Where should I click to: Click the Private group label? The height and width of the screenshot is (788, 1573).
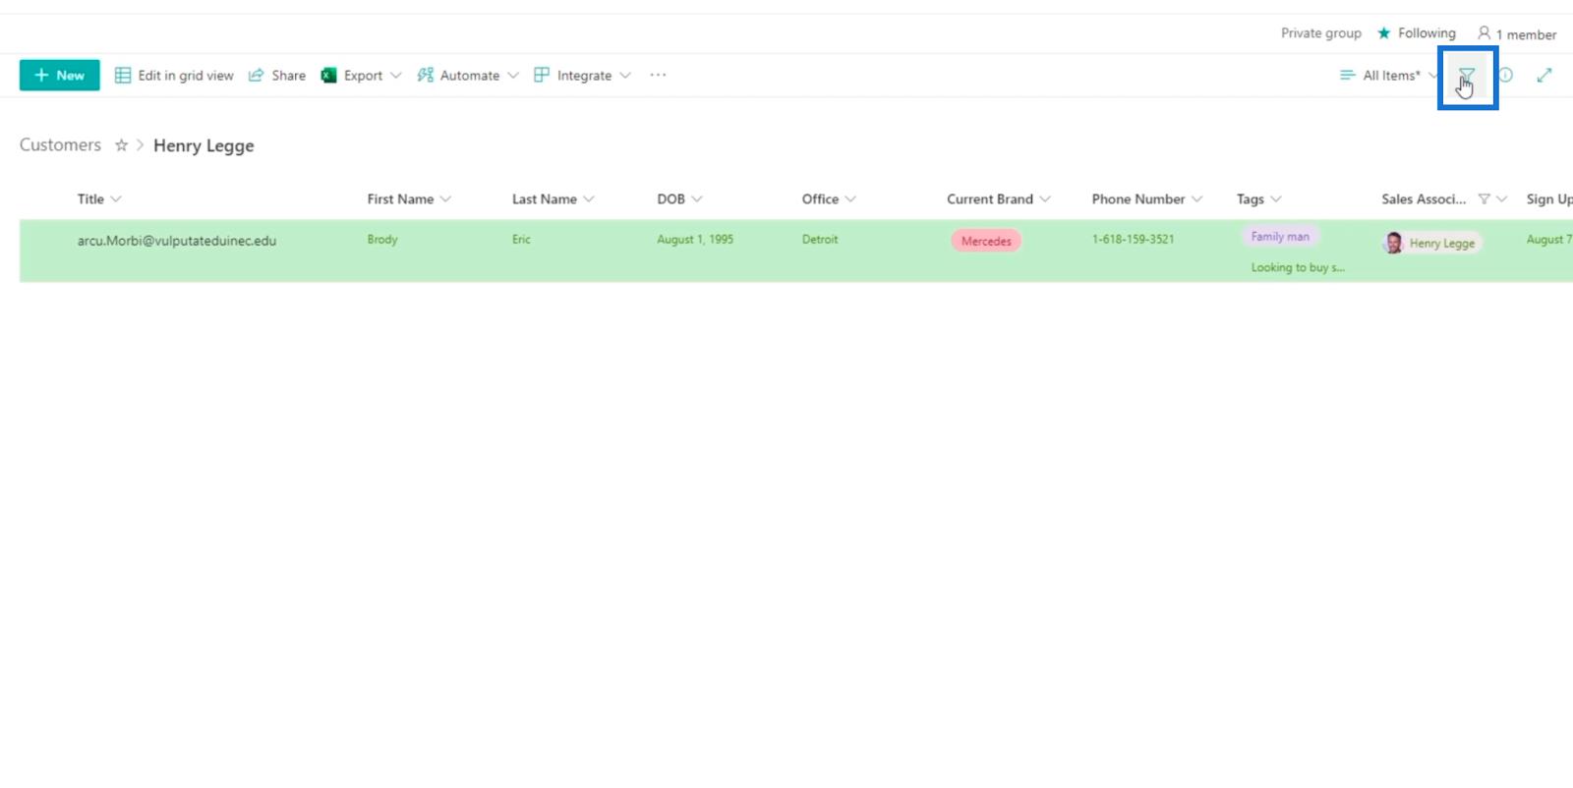pos(1320,33)
